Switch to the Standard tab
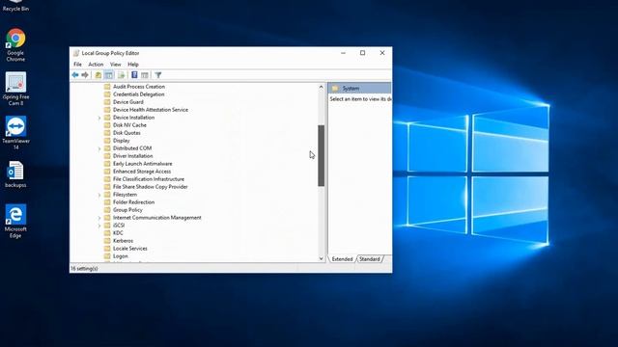The height and width of the screenshot is (347, 618). (369, 259)
